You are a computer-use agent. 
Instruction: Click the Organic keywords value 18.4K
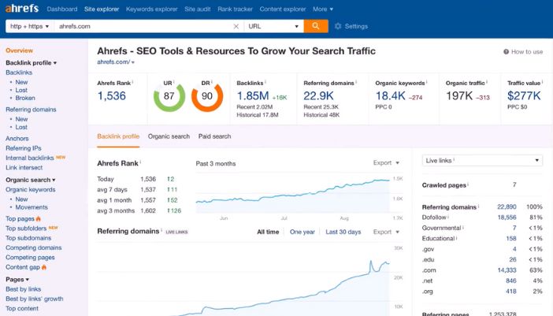(x=391, y=96)
